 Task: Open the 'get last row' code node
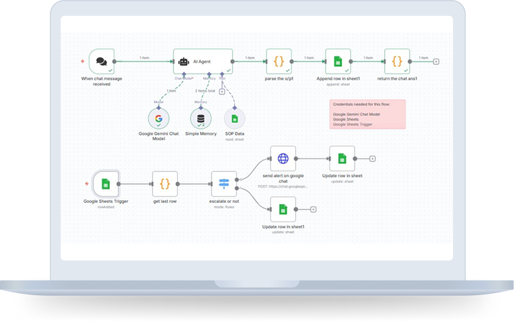pyautogui.click(x=165, y=183)
